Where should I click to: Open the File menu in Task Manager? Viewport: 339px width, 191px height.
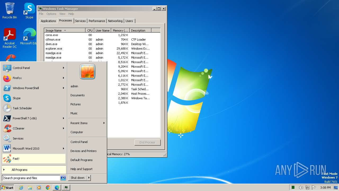pos(41,14)
